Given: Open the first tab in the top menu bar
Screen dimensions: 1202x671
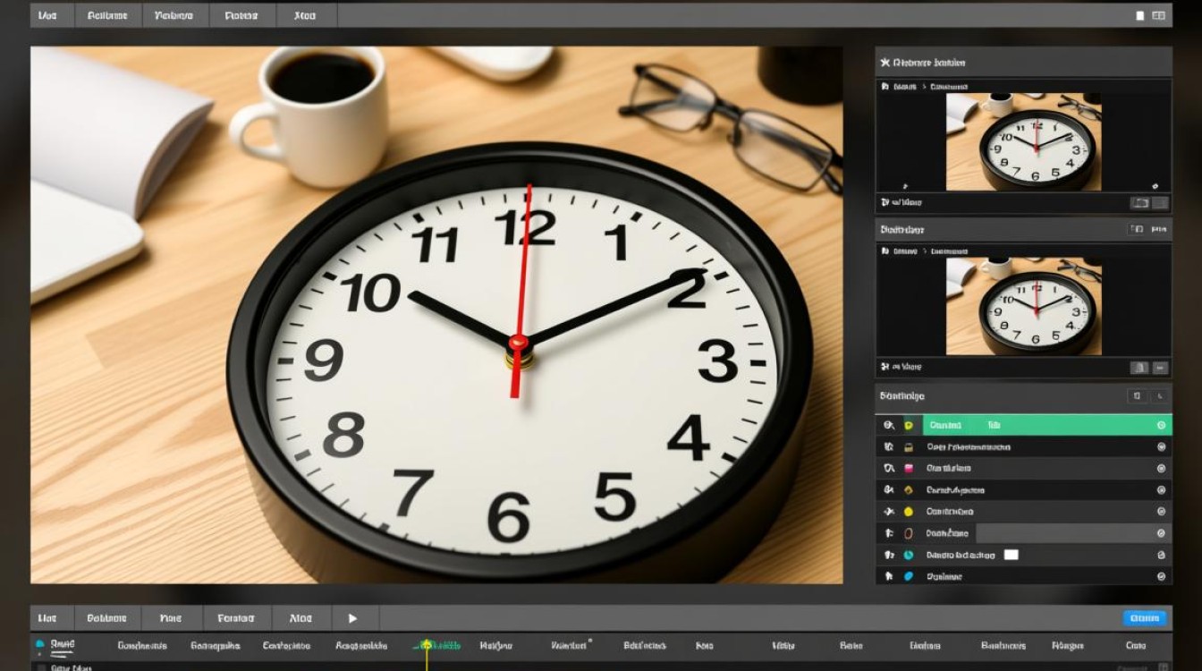Looking at the screenshot, I should pyautogui.click(x=53, y=15).
